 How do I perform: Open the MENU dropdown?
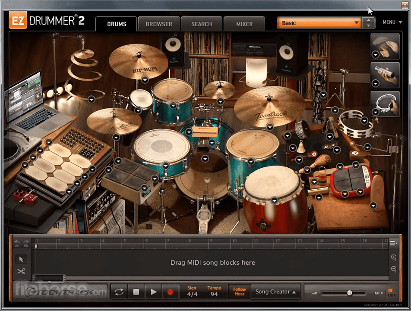[392, 22]
